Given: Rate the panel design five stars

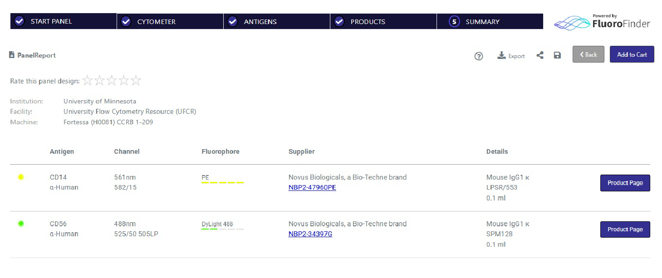Looking at the screenshot, I should click(x=136, y=81).
